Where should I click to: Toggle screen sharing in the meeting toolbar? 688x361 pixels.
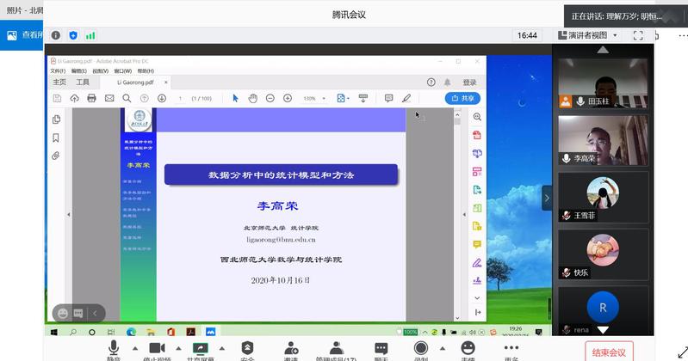pos(201,348)
